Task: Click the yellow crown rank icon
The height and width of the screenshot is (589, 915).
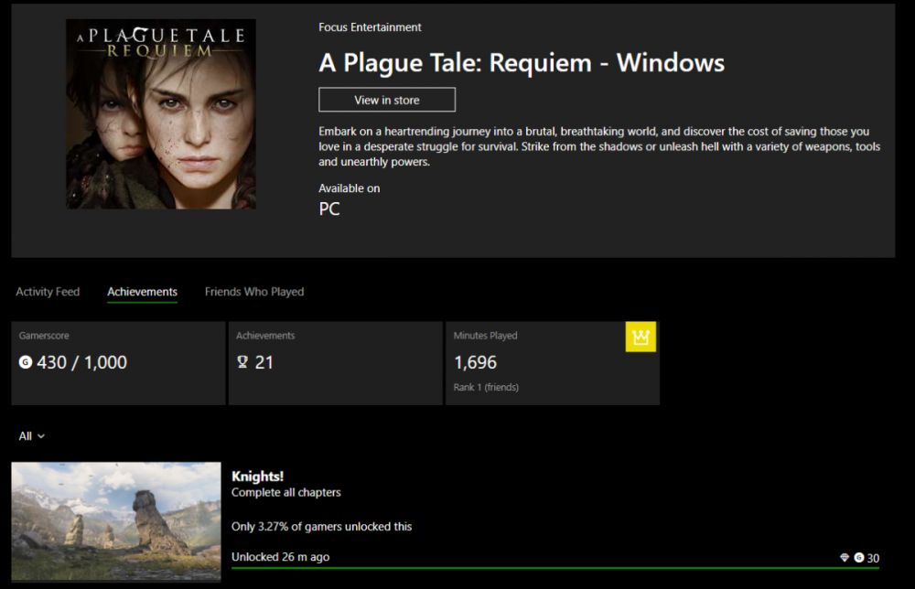Action: pyautogui.click(x=640, y=337)
